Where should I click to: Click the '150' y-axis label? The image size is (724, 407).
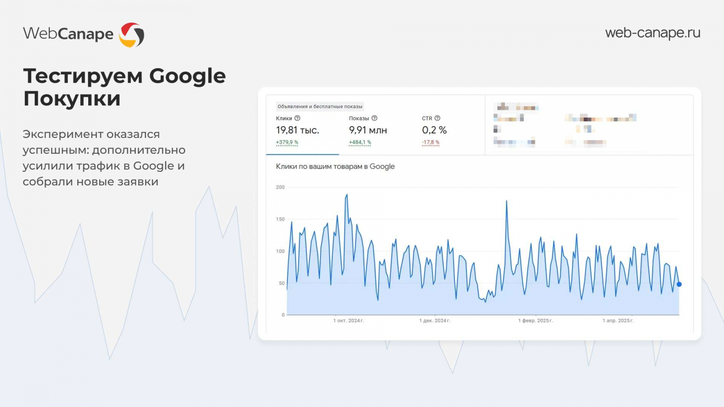[x=280, y=219]
